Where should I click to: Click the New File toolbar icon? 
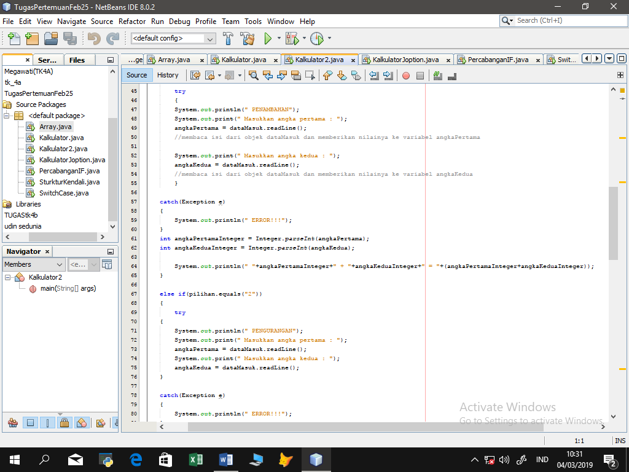click(x=14, y=39)
